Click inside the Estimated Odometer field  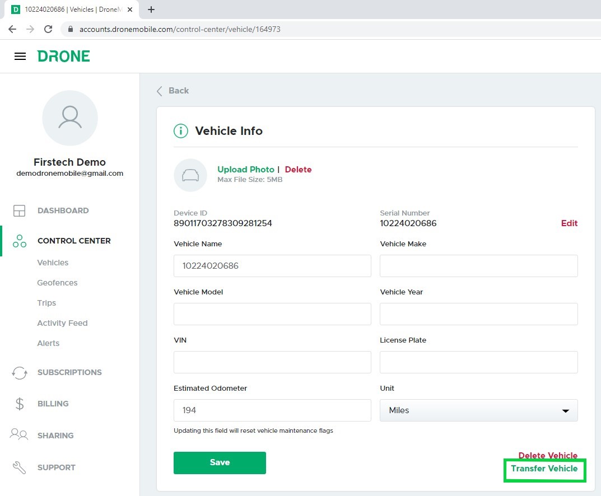(x=272, y=410)
